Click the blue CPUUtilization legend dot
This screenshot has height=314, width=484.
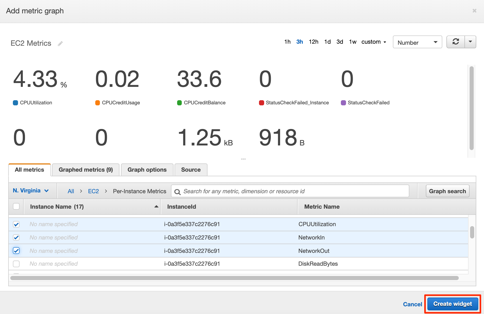point(15,103)
